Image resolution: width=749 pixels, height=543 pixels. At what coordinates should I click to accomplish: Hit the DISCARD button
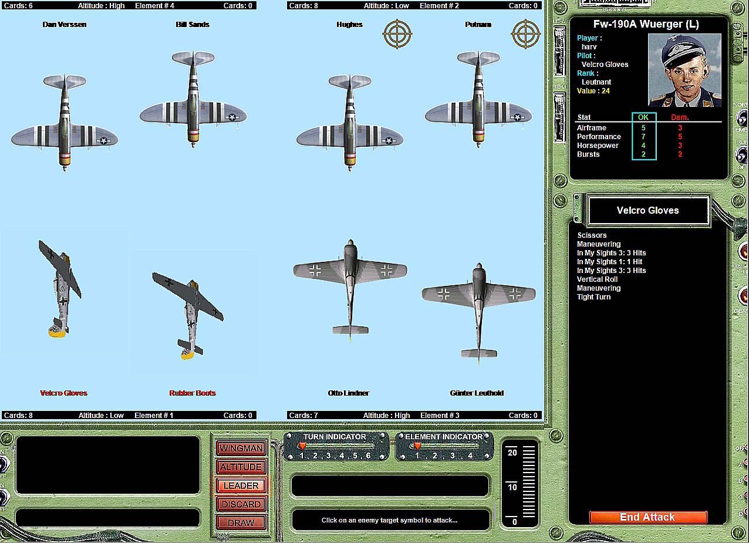click(241, 504)
